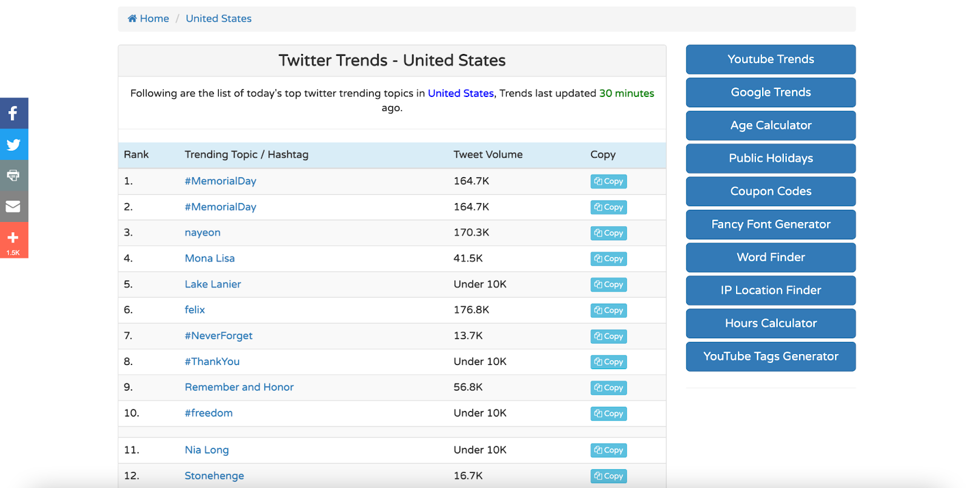This screenshot has width=970, height=488.
Task: Click the Tweet Volume column header
Action: tap(488, 155)
